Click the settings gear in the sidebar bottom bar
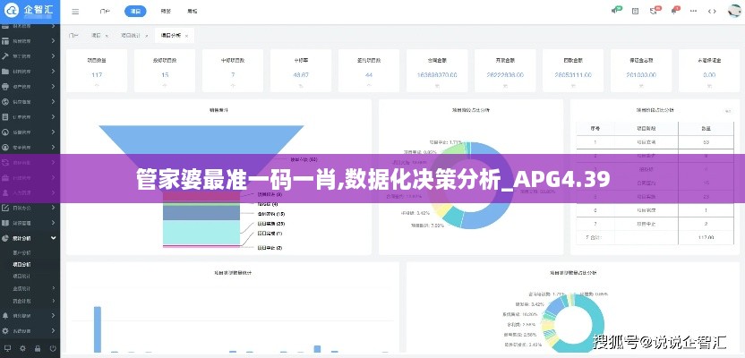The image size is (745, 358). (22, 349)
